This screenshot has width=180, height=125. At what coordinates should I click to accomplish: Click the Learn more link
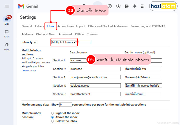tap(29, 70)
